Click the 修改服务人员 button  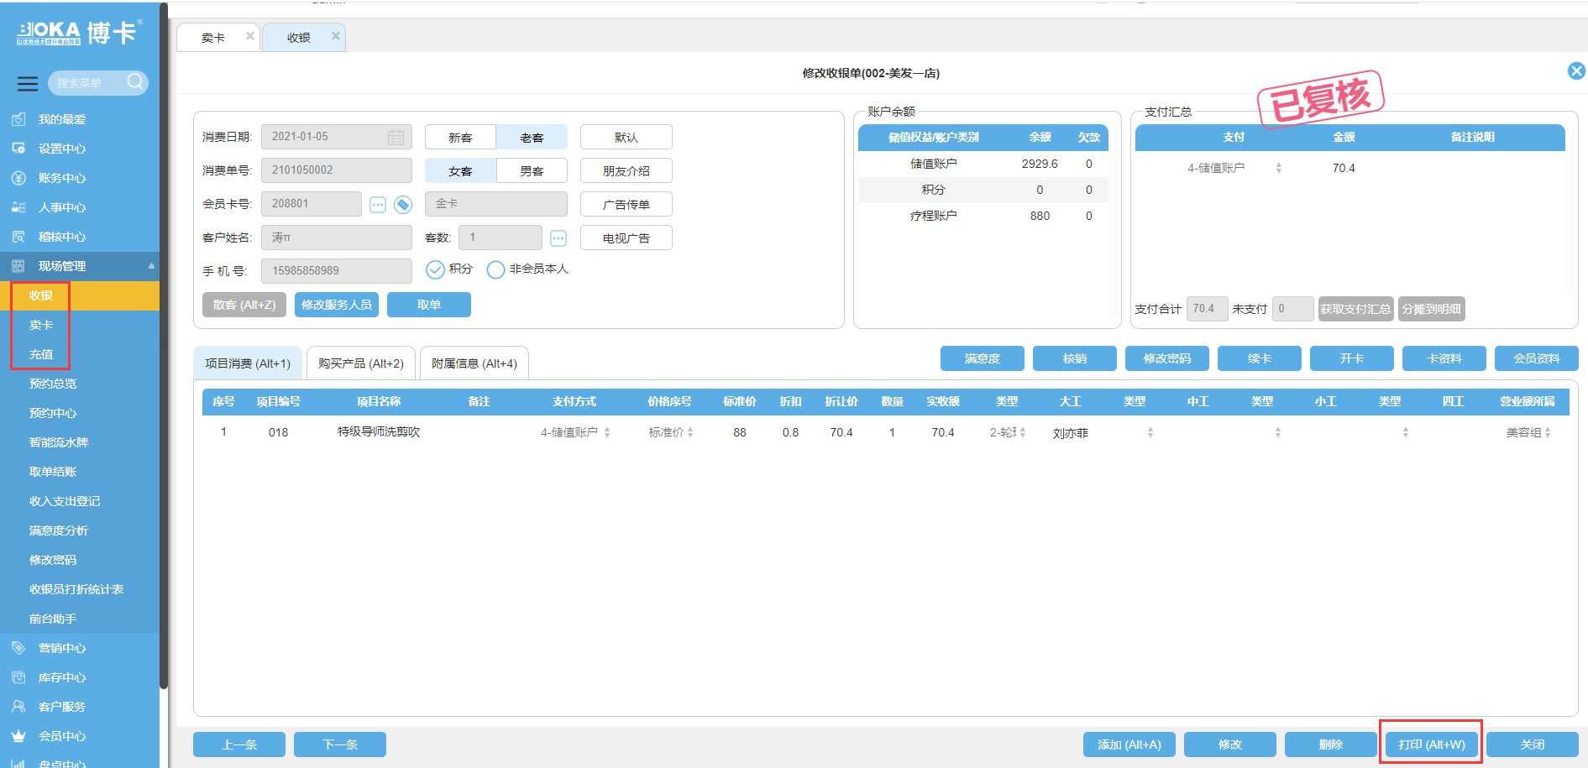[336, 305]
